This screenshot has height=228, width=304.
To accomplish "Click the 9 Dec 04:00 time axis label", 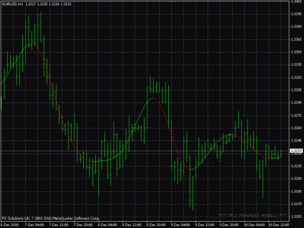I will (180, 225).
